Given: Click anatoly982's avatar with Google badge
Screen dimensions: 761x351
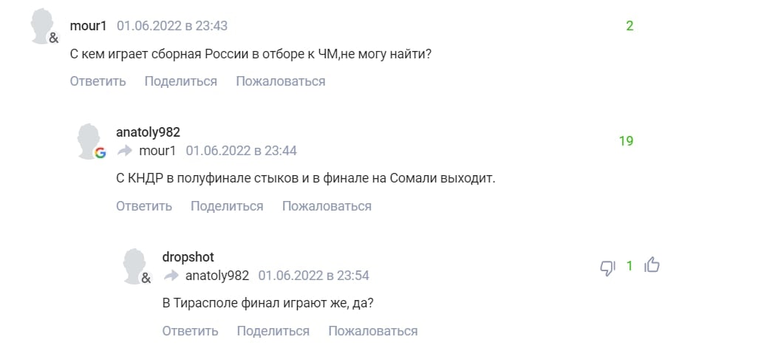Looking at the screenshot, I should [x=90, y=141].
